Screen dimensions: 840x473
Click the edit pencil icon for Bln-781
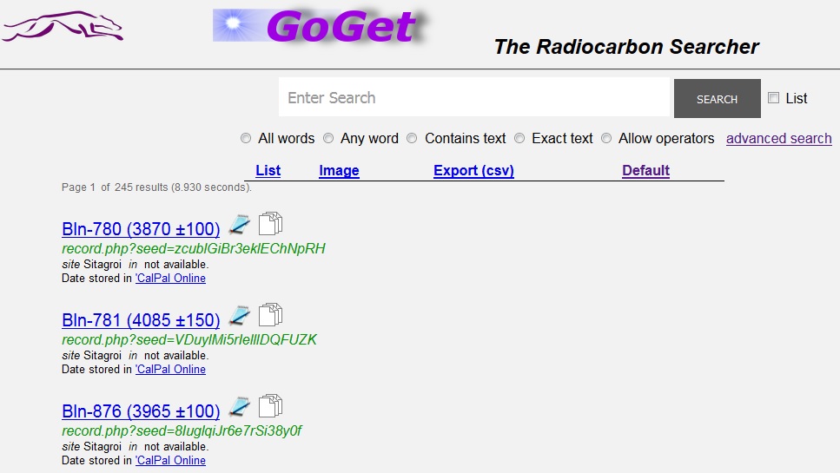(240, 316)
